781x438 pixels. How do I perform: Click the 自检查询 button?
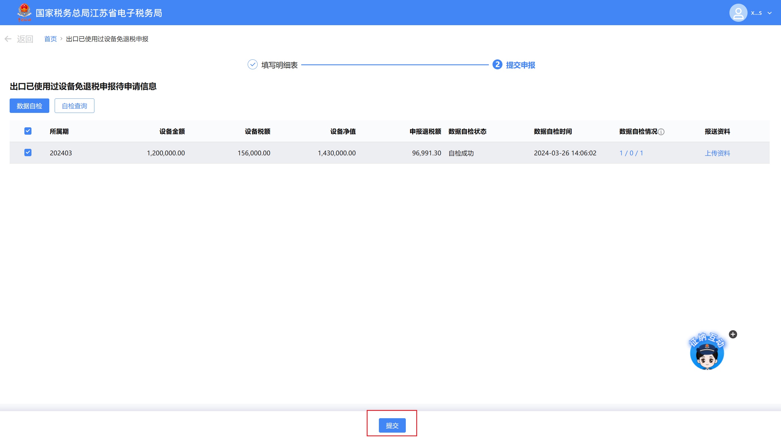(74, 106)
